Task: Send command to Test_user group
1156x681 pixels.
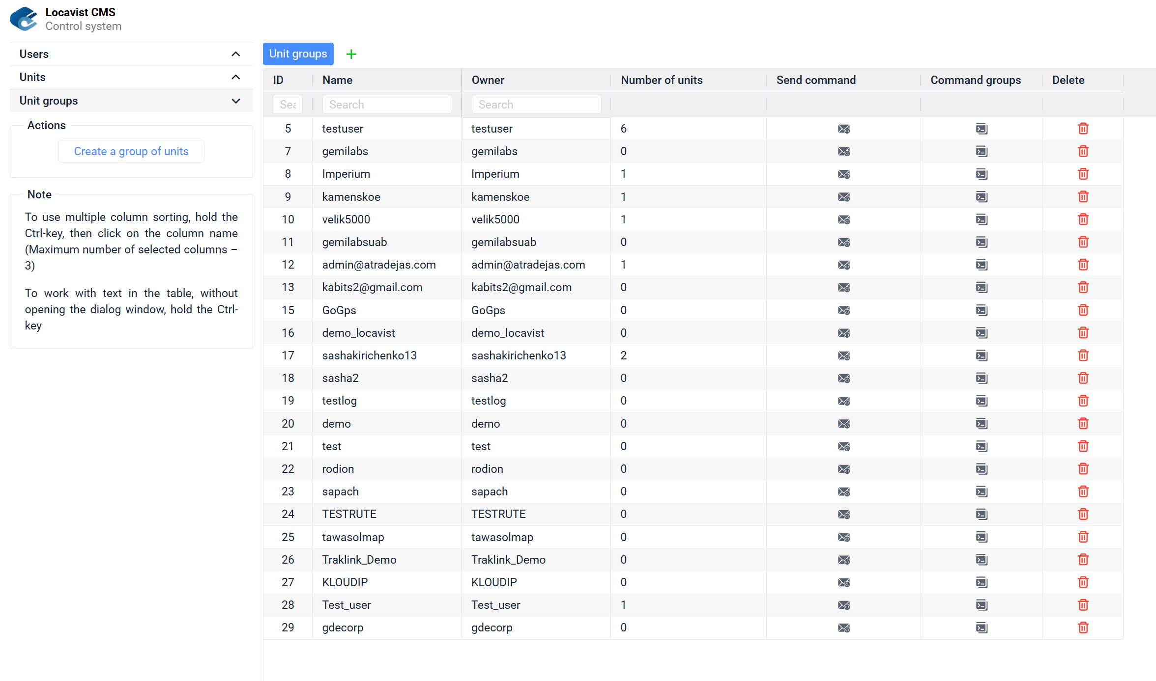Action: [843, 605]
